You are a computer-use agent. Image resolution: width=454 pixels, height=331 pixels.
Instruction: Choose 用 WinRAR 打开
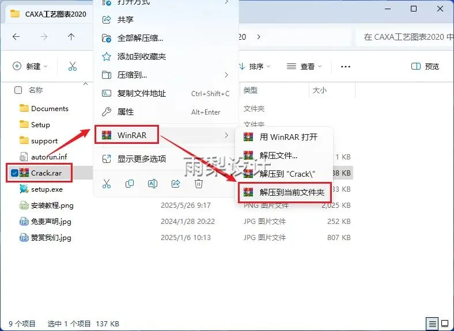tap(285, 137)
